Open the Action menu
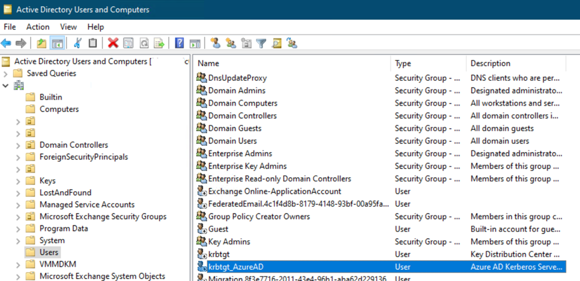This screenshot has width=580, height=281. pos(37,27)
